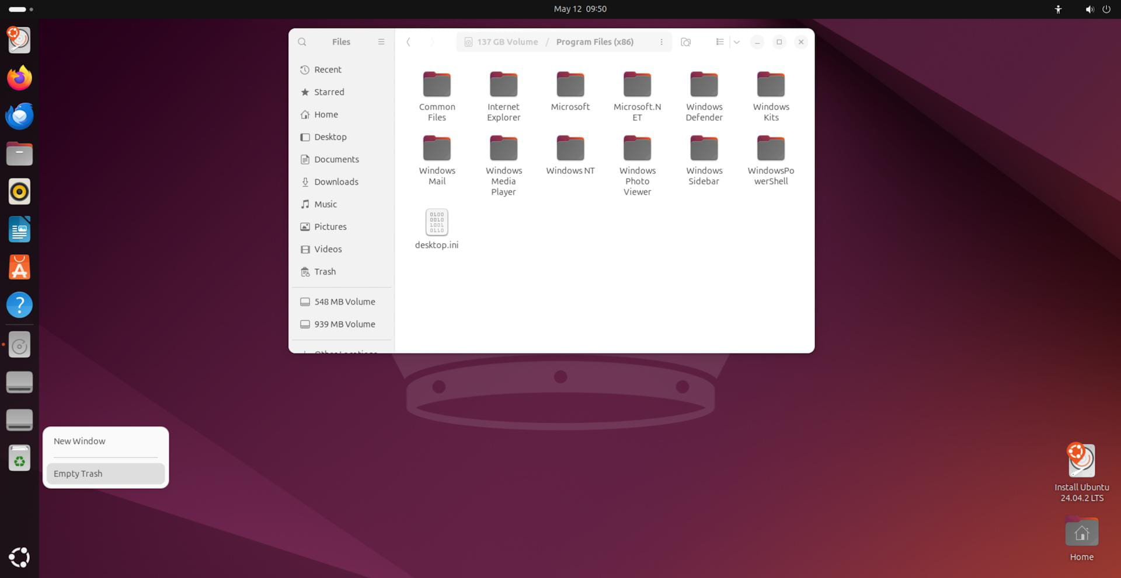Open power menu in top bar
1121x578 pixels.
coord(1106,9)
